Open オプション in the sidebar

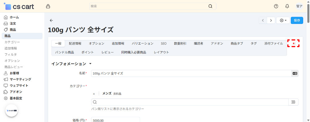click(12, 61)
